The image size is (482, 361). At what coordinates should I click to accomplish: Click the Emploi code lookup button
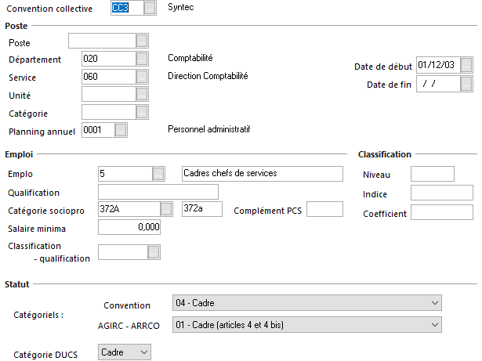158,174
